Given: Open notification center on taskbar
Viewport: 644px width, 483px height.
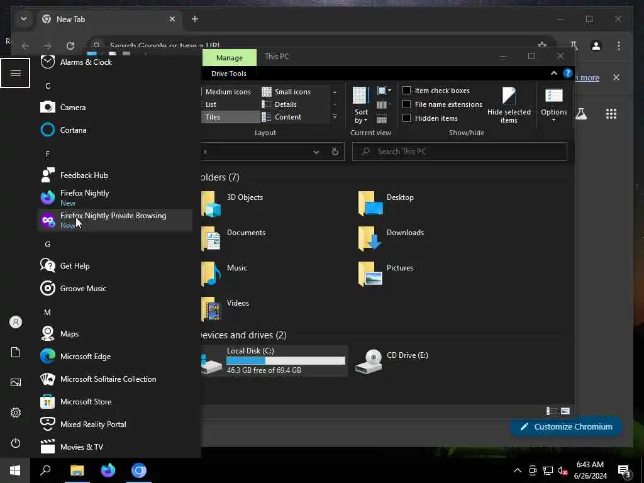Looking at the screenshot, I should point(625,470).
